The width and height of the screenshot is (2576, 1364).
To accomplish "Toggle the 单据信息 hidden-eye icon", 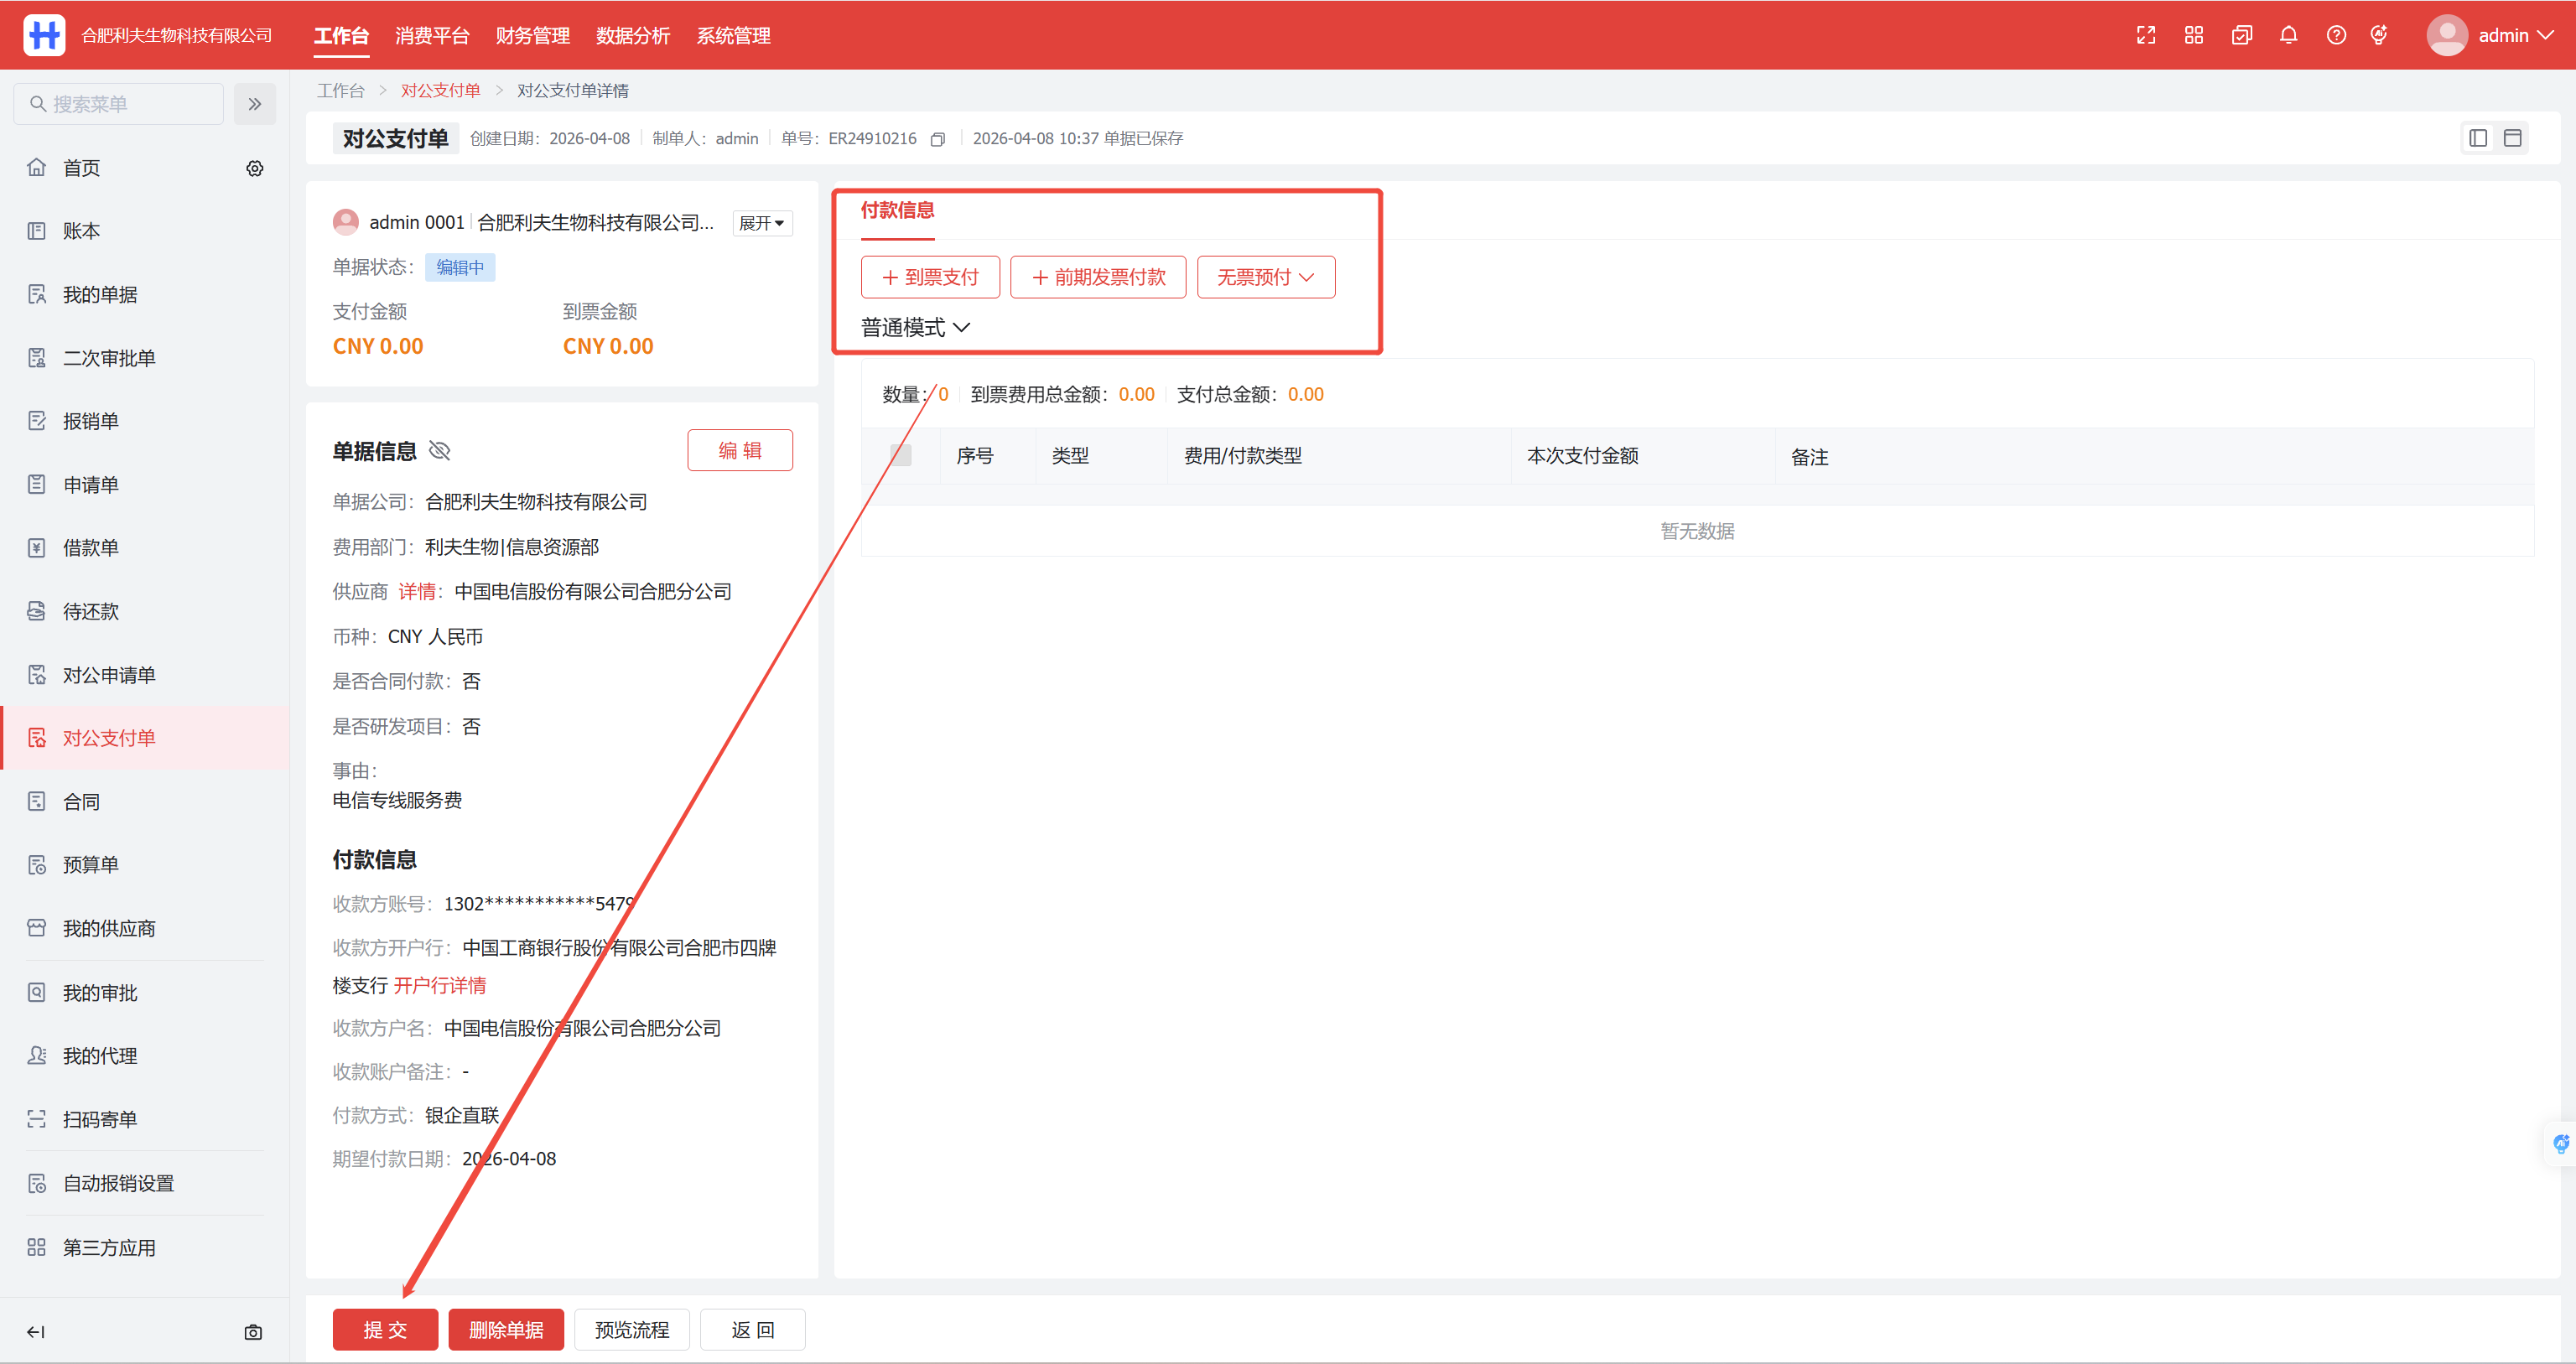I will [439, 451].
